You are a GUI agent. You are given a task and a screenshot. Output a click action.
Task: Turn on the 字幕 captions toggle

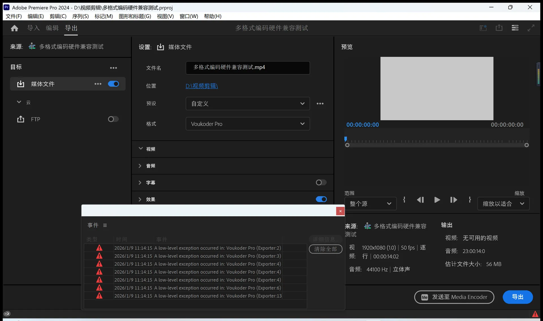[x=321, y=182]
